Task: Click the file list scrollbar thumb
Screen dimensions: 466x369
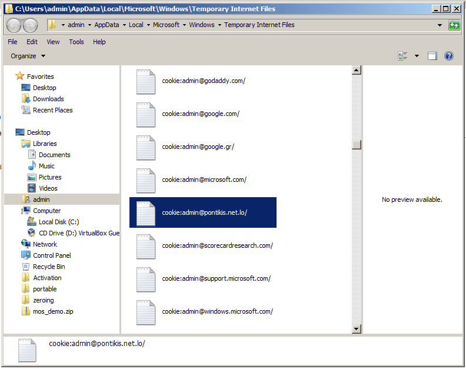Action: click(x=357, y=145)
